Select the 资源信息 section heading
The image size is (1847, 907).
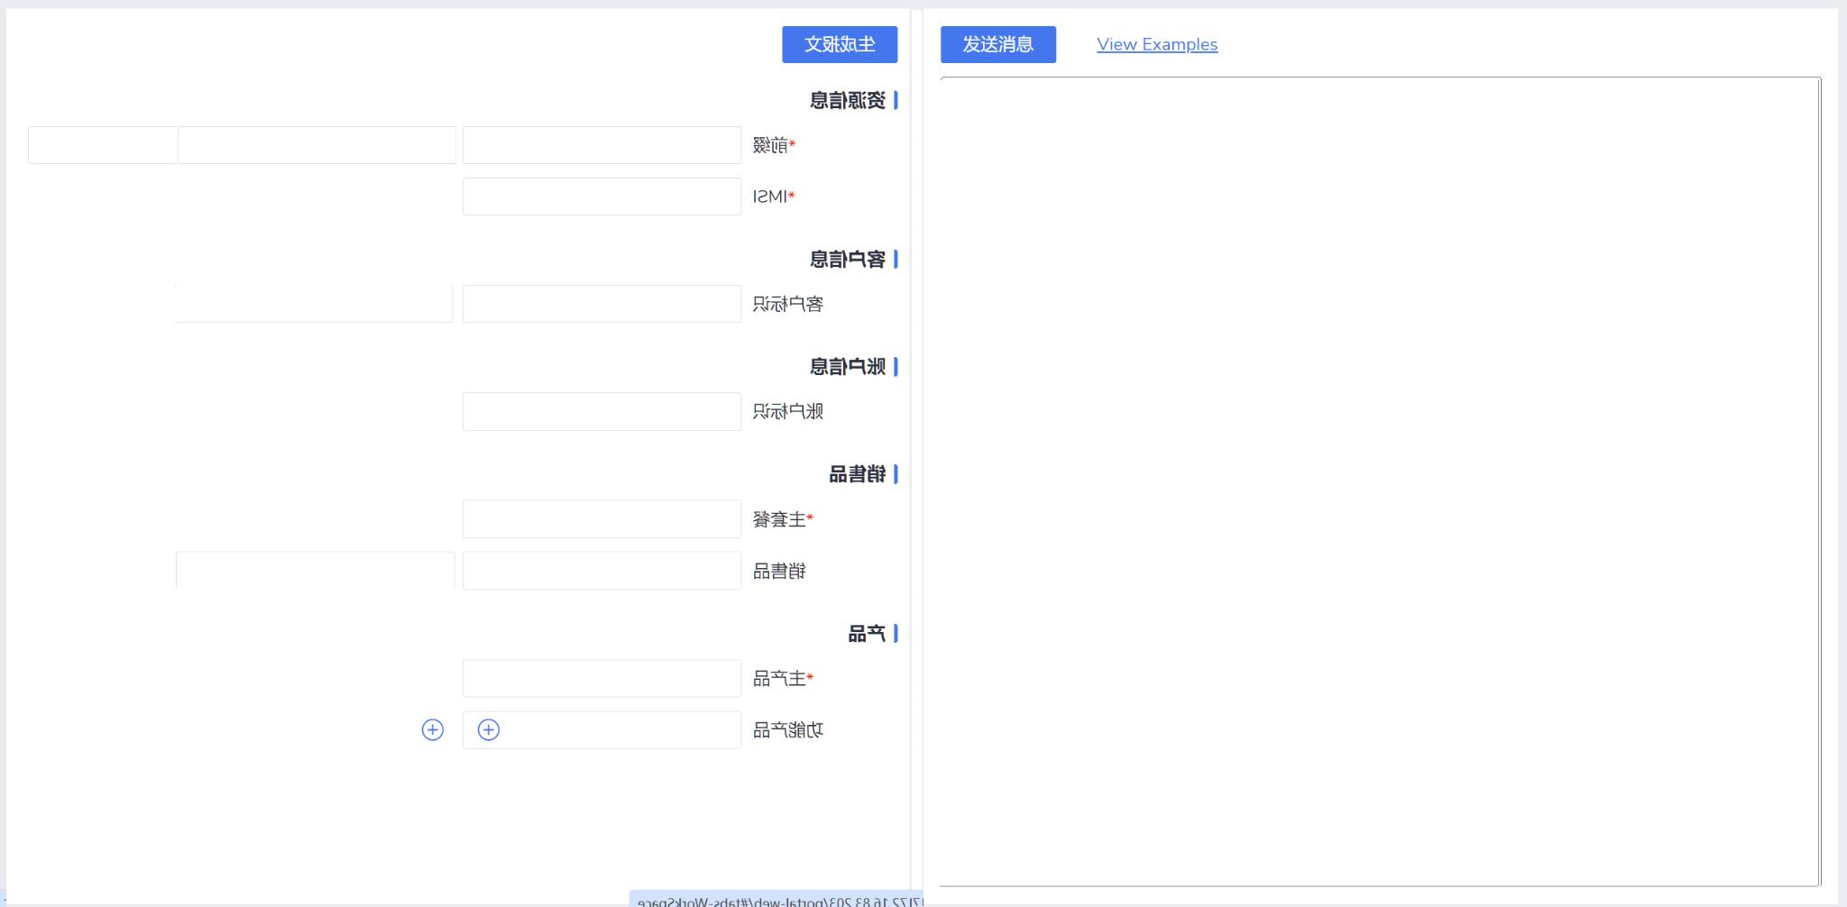click(x=848, y=100)
